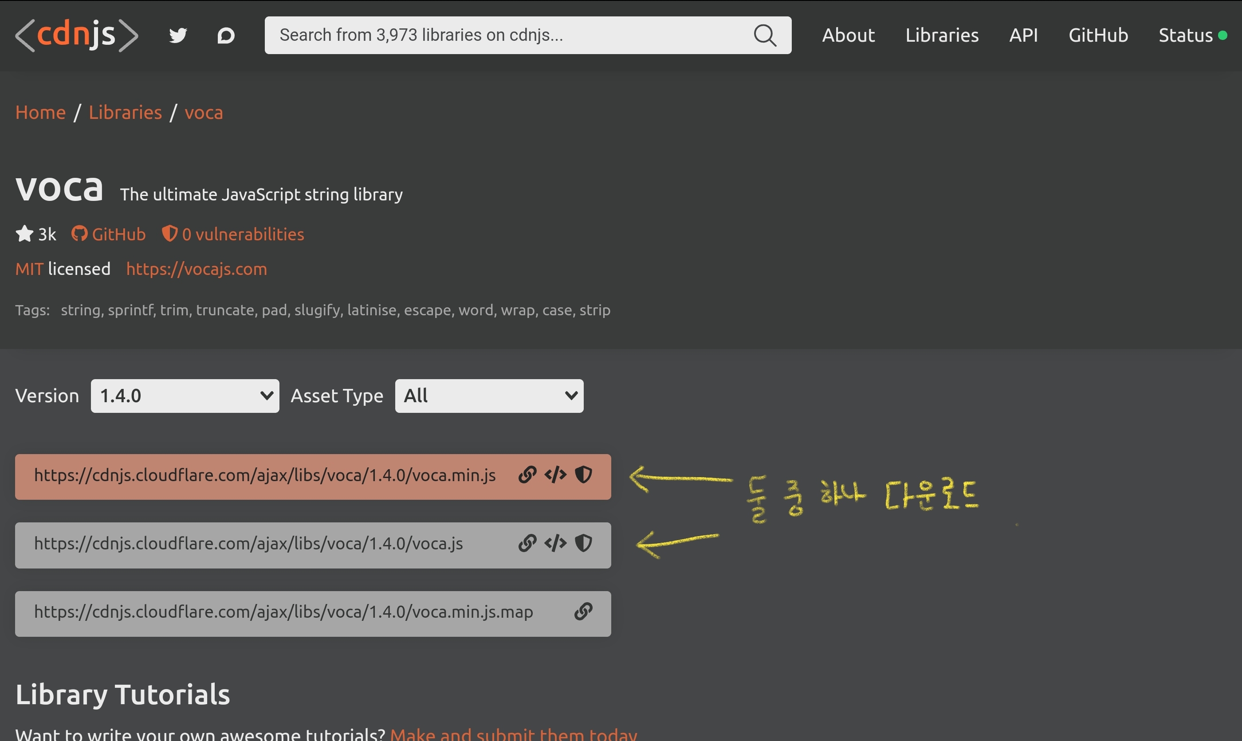
Task: Copy URL icon for voca.min.js.map
Action: click(x=583, y=611)
